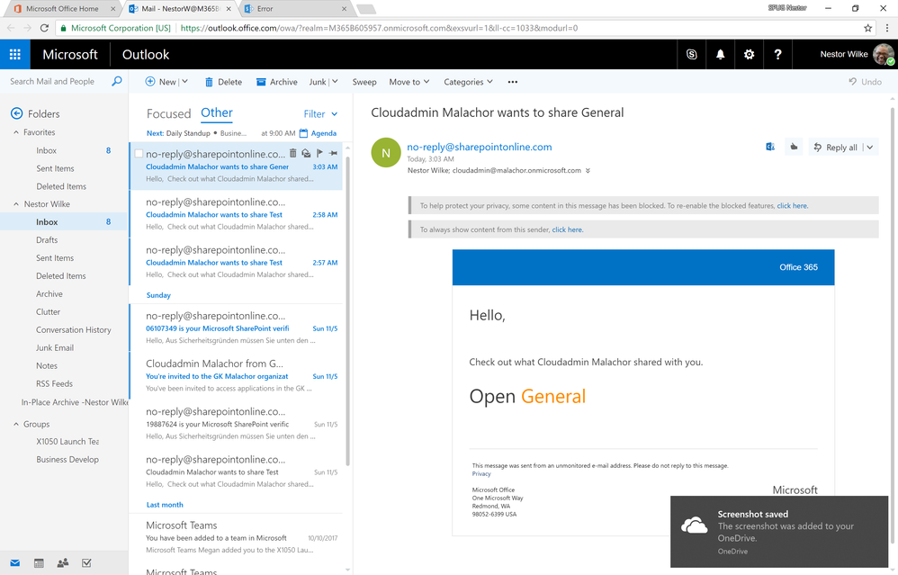Click the Undo button
Image resolution: width=898 pixels, height=575 pixels.
(x=865, y=82)
